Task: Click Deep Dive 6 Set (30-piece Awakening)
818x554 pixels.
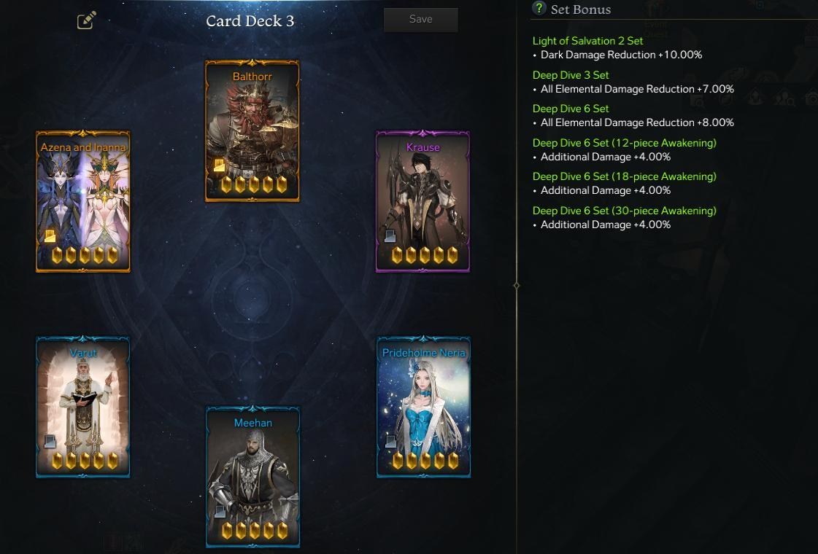Action: (x=625, y=211)
